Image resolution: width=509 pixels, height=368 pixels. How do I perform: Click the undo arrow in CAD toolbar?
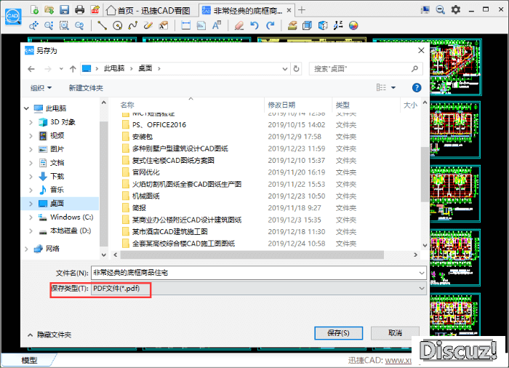pyautogui.click(x=254, y=25)
